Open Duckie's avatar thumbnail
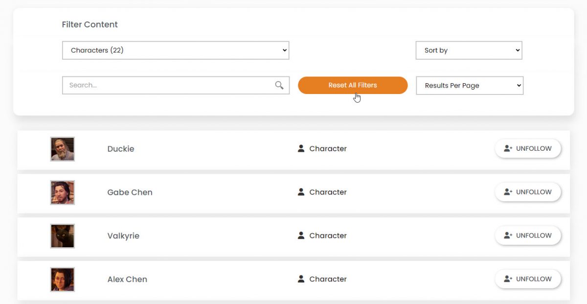 pyautogui.click(x=63, y=149)
